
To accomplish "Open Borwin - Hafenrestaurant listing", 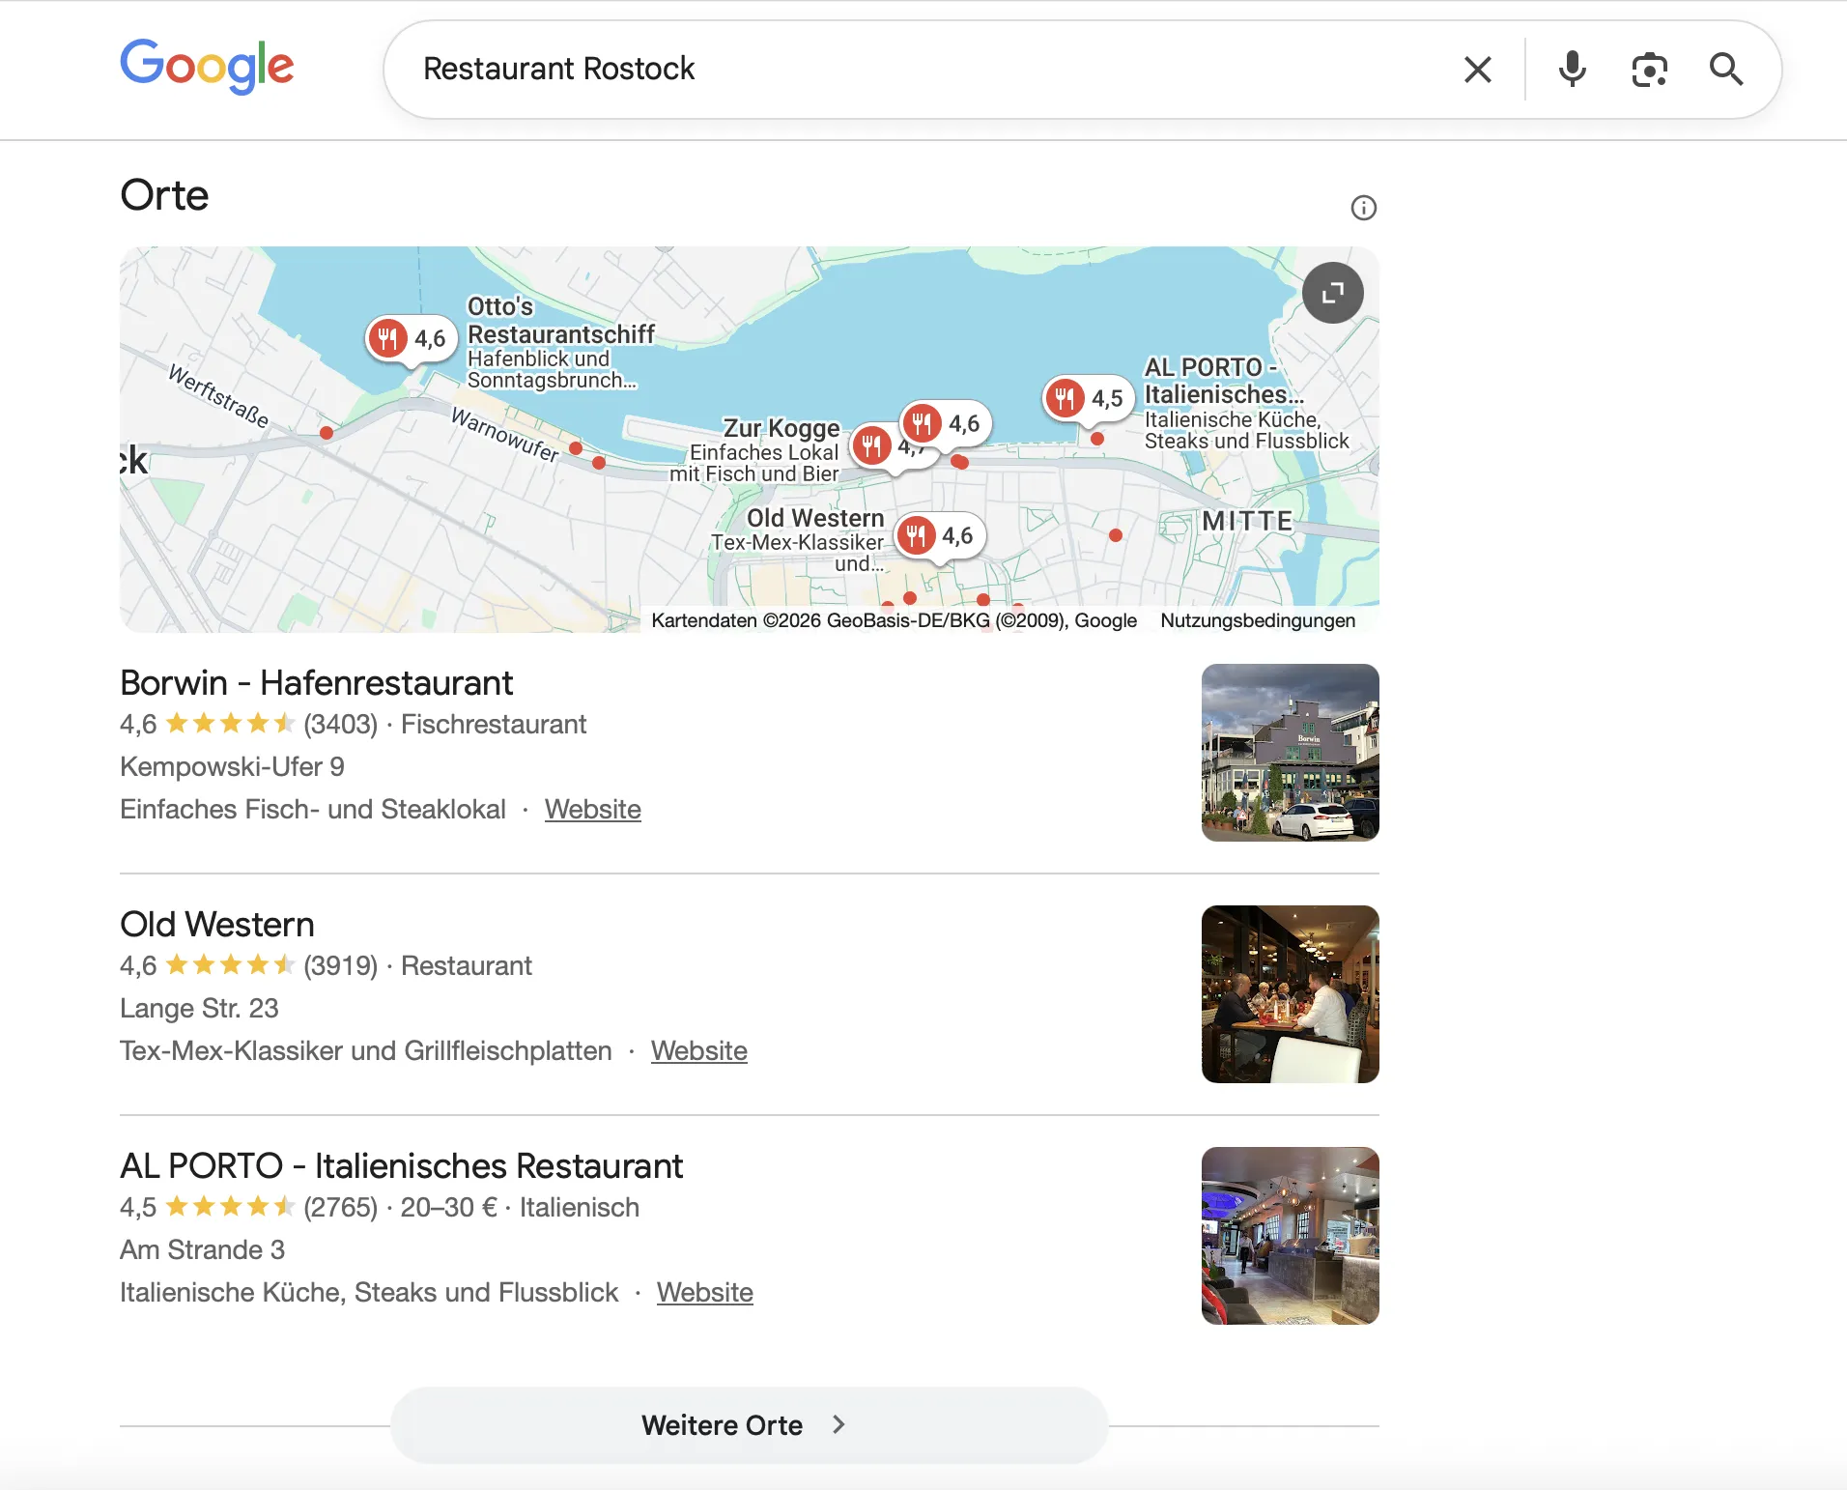I will 316,683.
